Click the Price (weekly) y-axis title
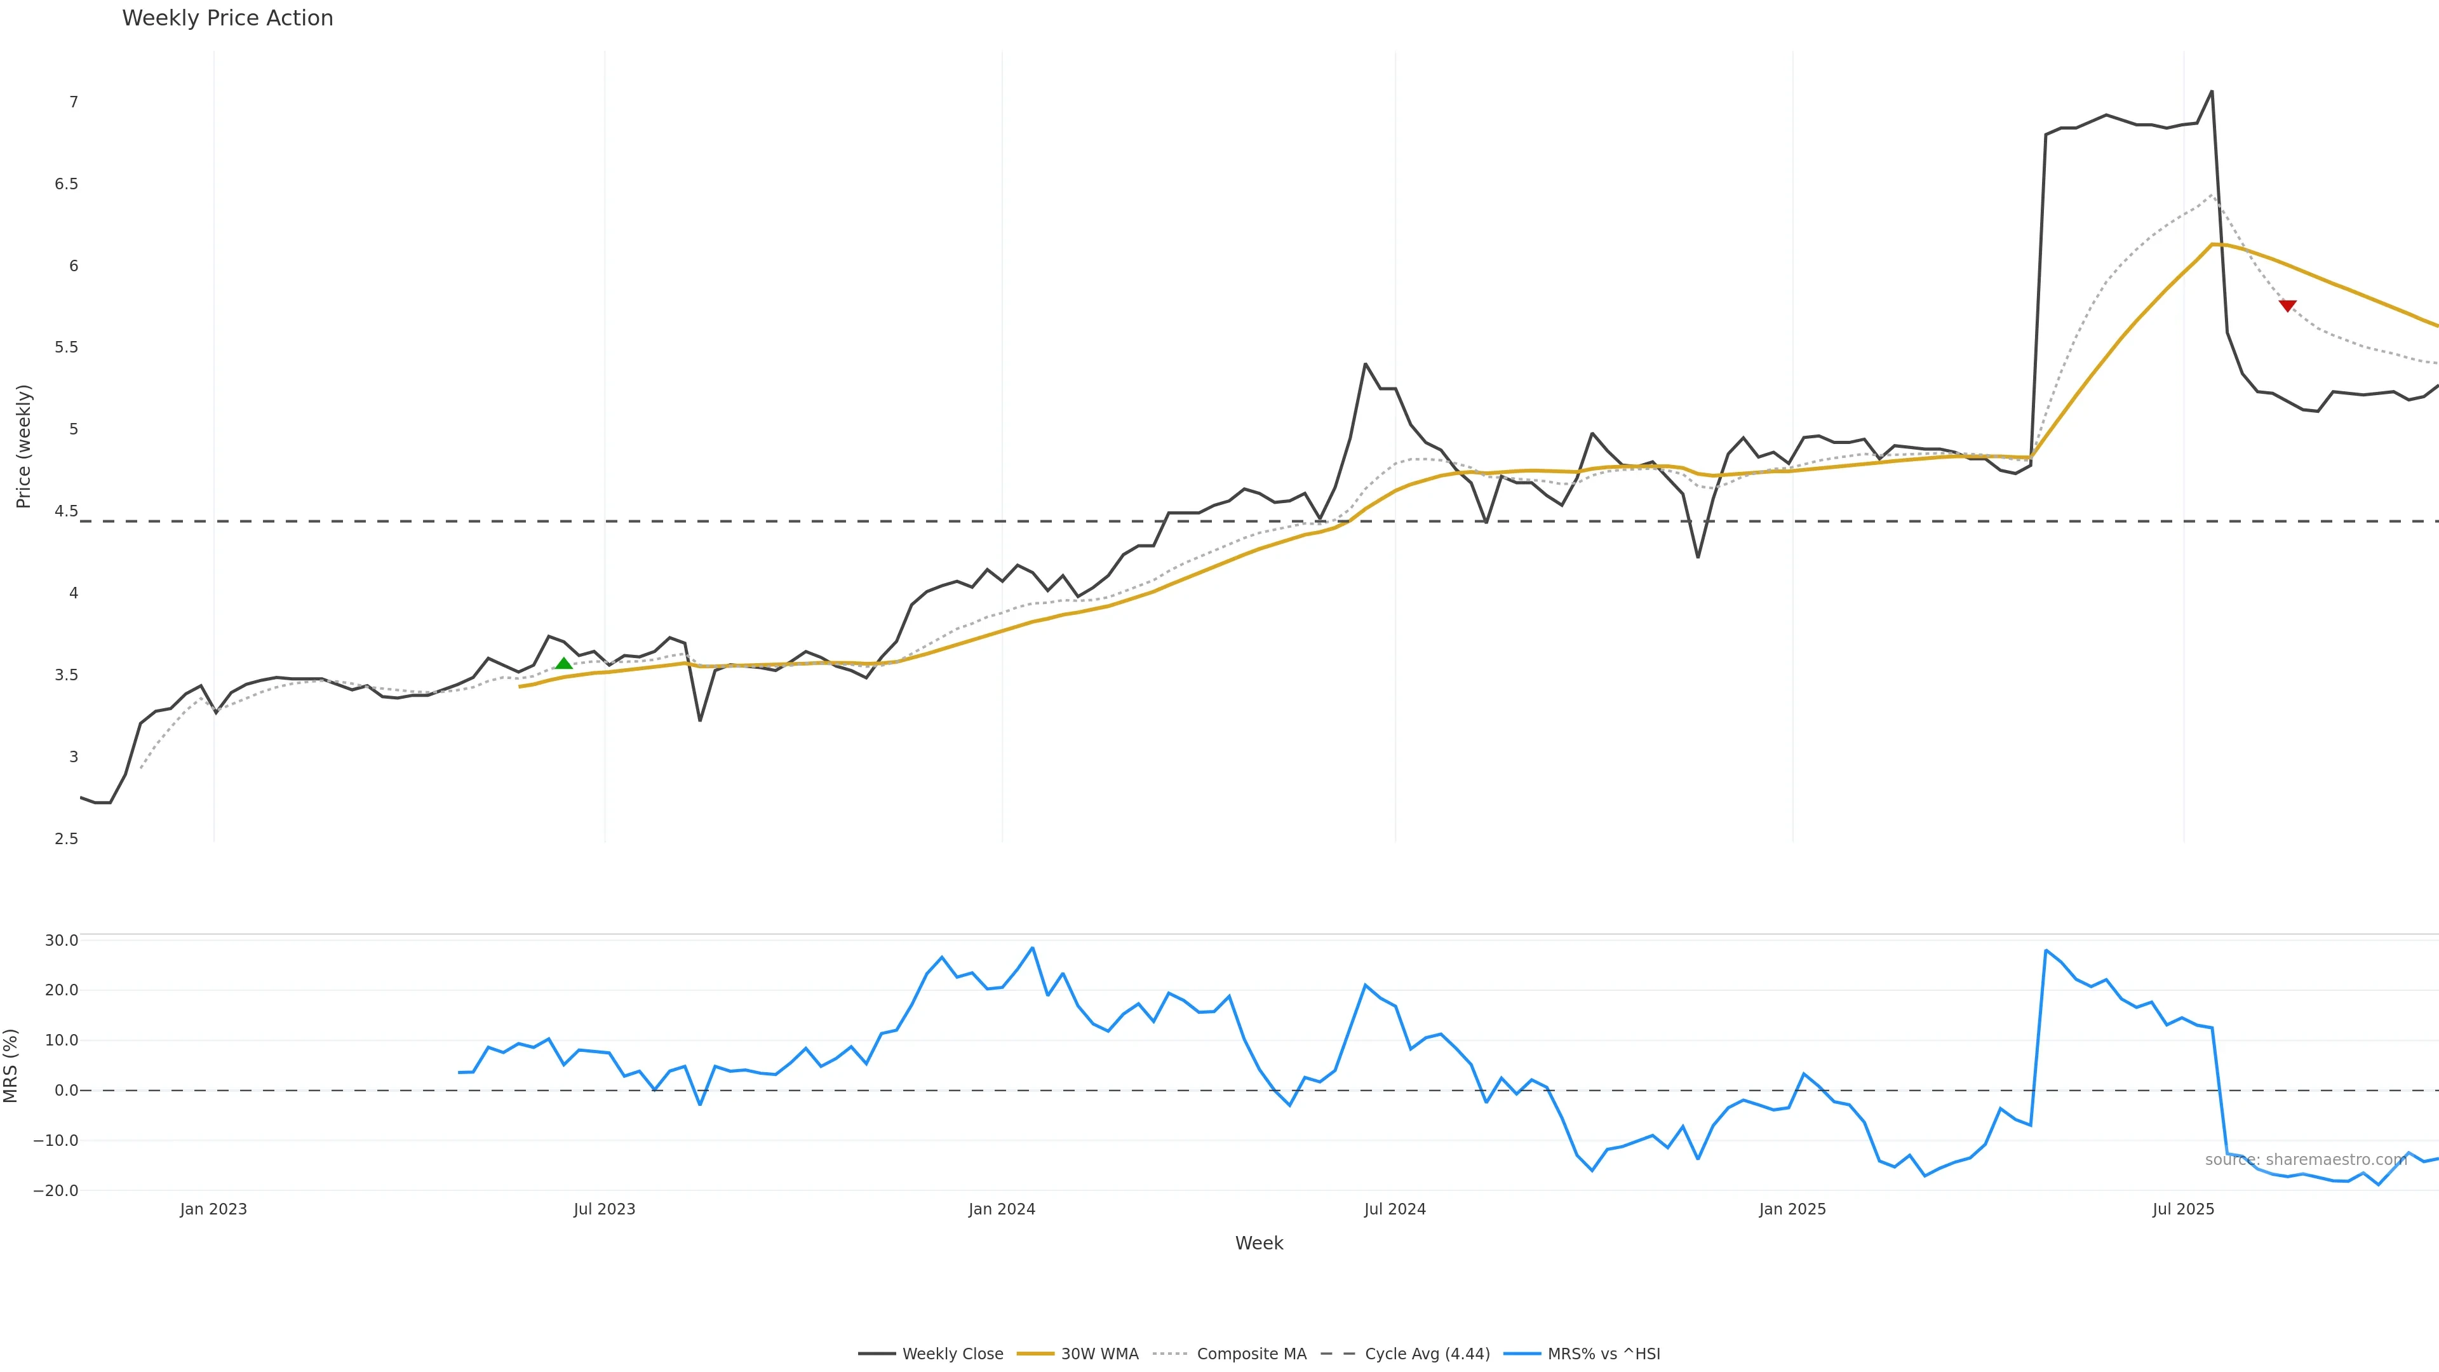2439x1372 pixels. coord(24,446)
